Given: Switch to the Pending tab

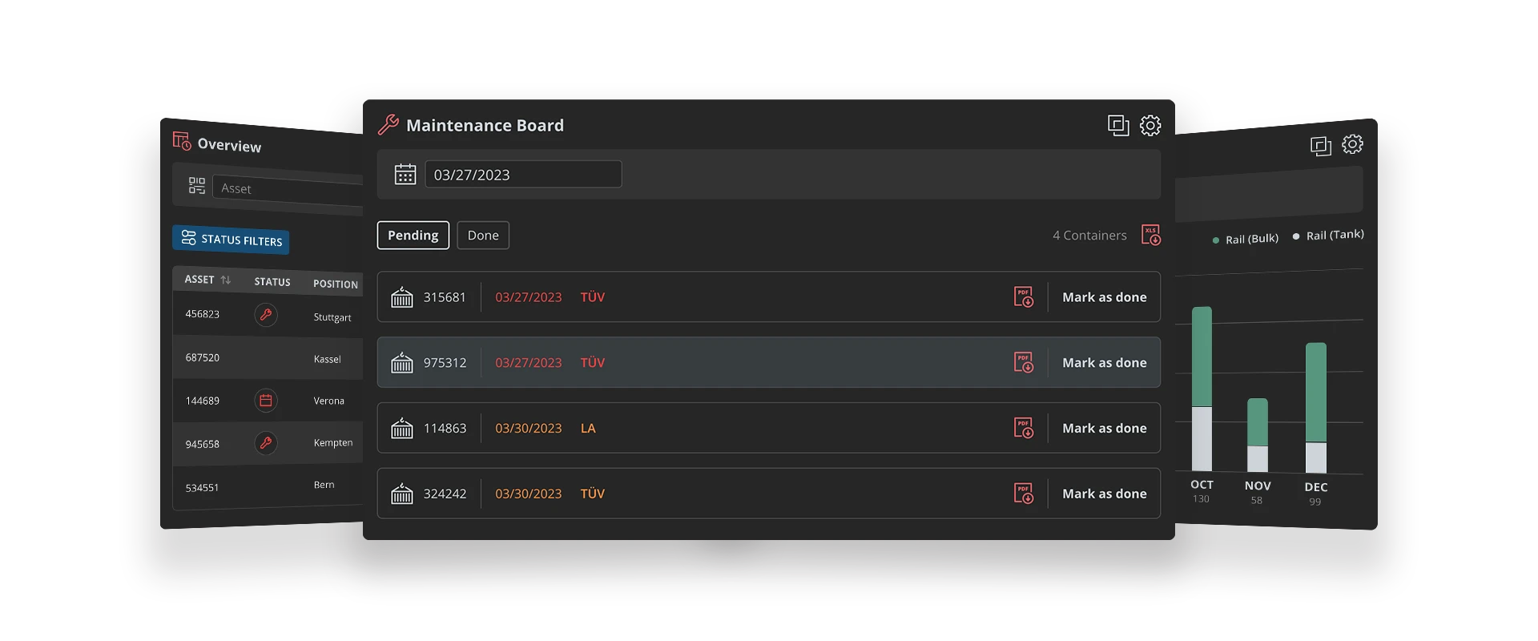Looking at the screenshot, I should click(413, 235).
